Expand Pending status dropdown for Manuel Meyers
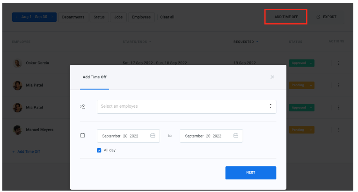The image size is (358, 192). pos(311,130)
